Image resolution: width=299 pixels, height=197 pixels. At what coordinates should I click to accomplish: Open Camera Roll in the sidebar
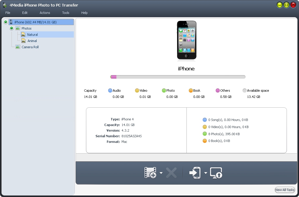30,47
